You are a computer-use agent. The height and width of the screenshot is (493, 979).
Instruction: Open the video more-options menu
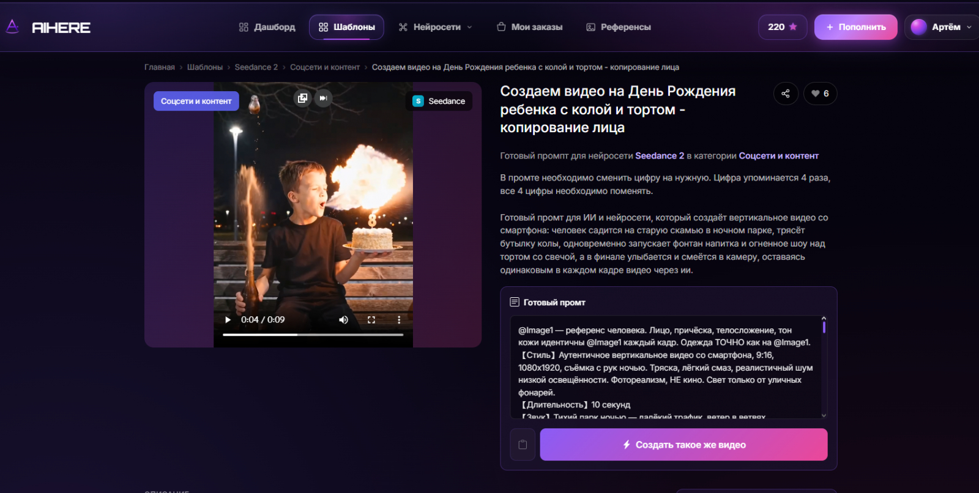(x=399, y=320)
